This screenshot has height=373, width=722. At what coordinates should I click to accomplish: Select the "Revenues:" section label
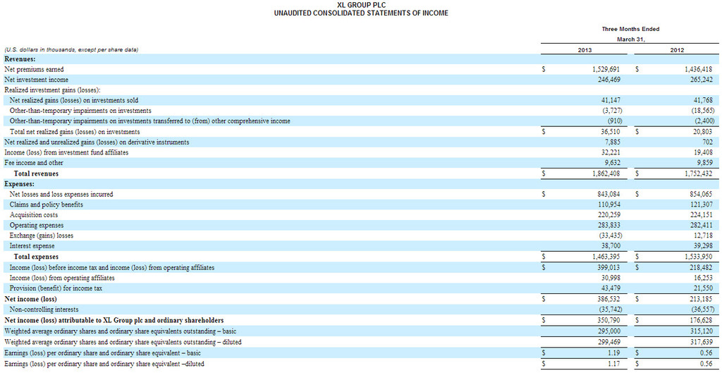pyautogui.click(x=20, y=59)
